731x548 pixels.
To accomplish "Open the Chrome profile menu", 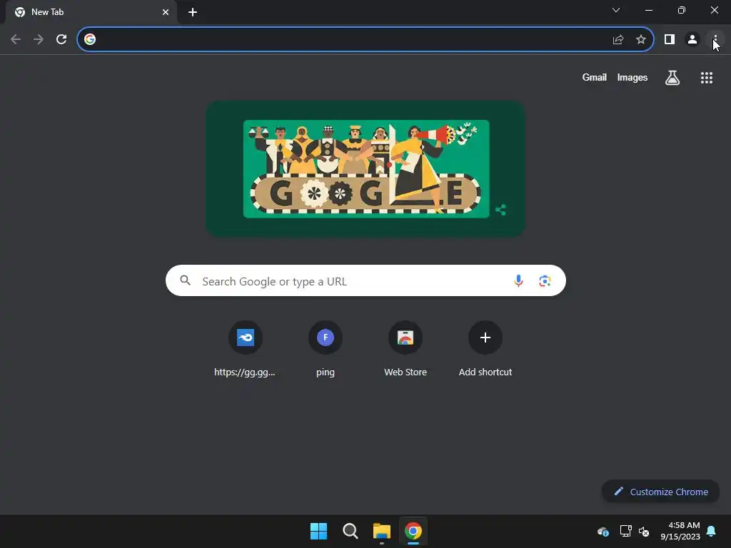I will pos(692,39).
